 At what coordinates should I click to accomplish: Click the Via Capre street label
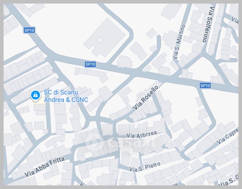(x=227, y=136)
